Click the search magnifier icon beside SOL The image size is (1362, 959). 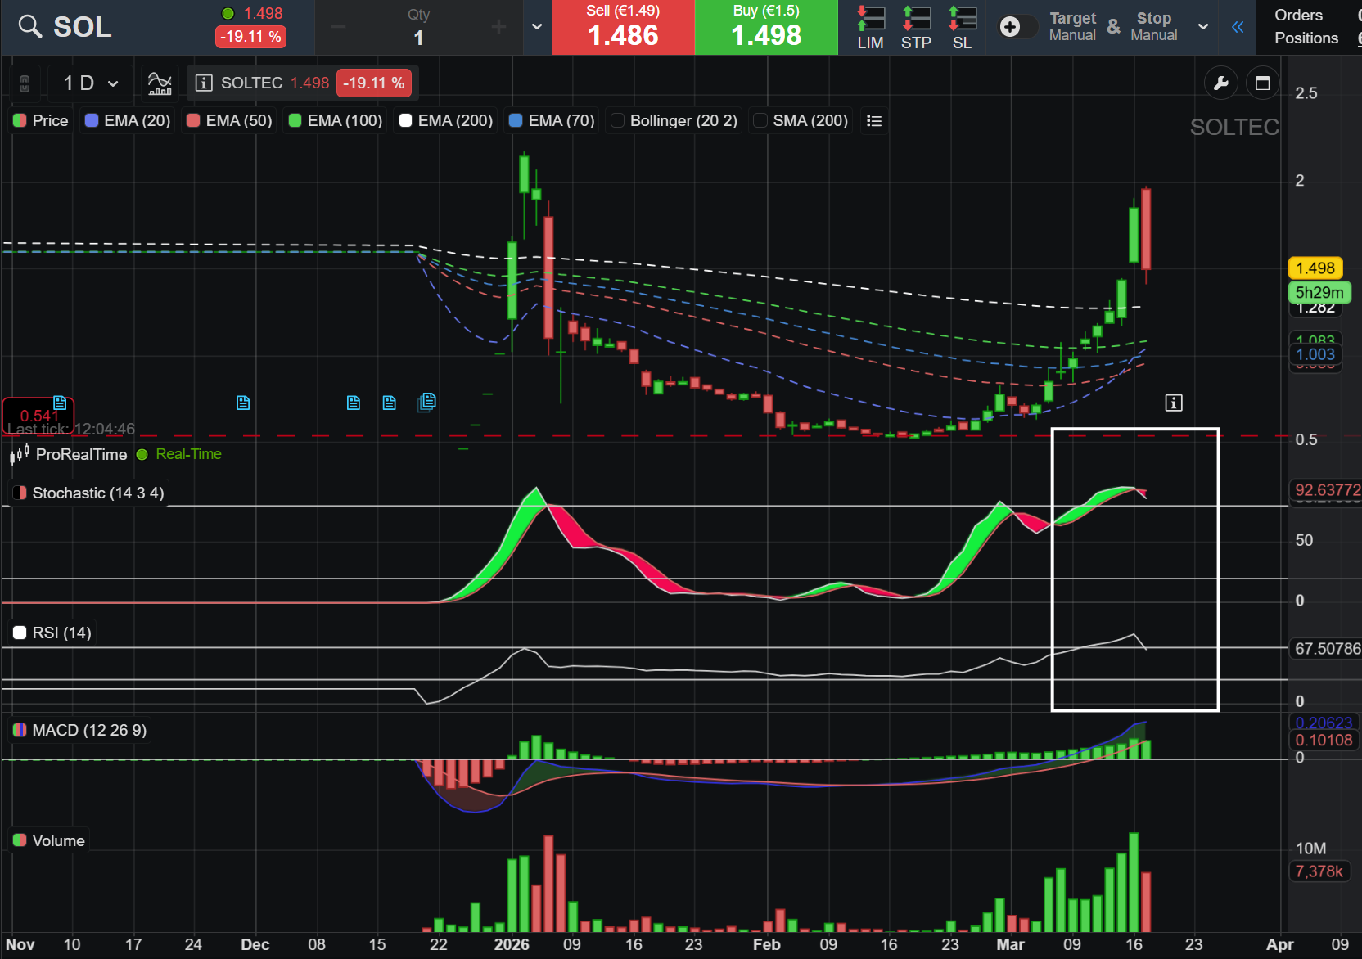pos(30,27)
